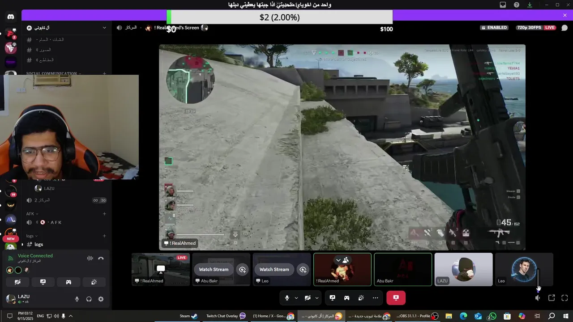
Task: Select the LAZU participant tile
Action: point(463,269)
